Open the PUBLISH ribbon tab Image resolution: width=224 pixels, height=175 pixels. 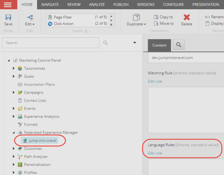tap(121, 5)
